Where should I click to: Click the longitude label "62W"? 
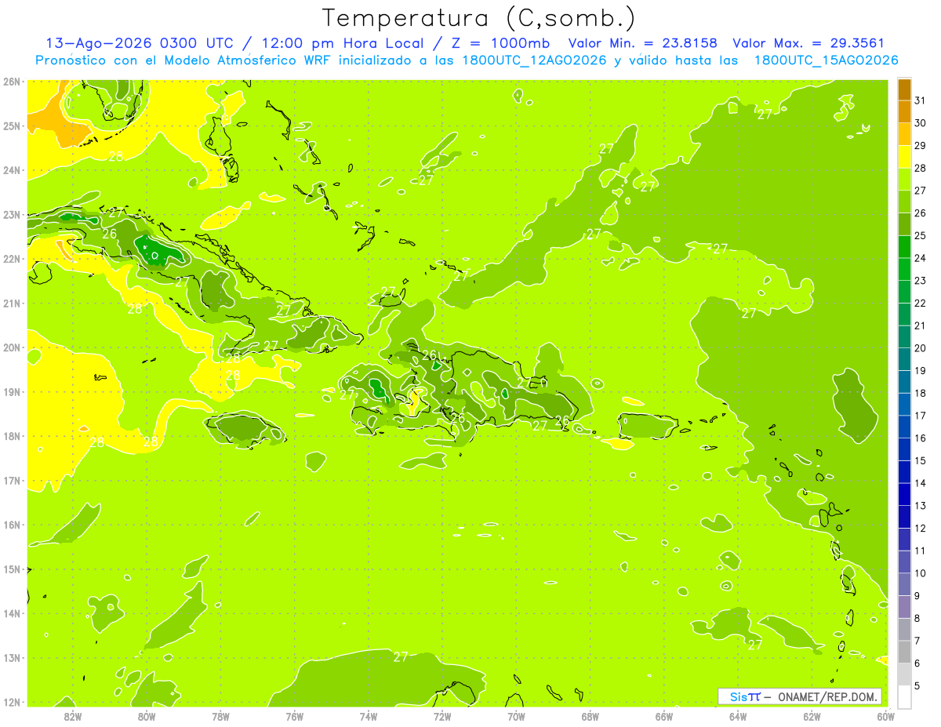pos(812,717)
